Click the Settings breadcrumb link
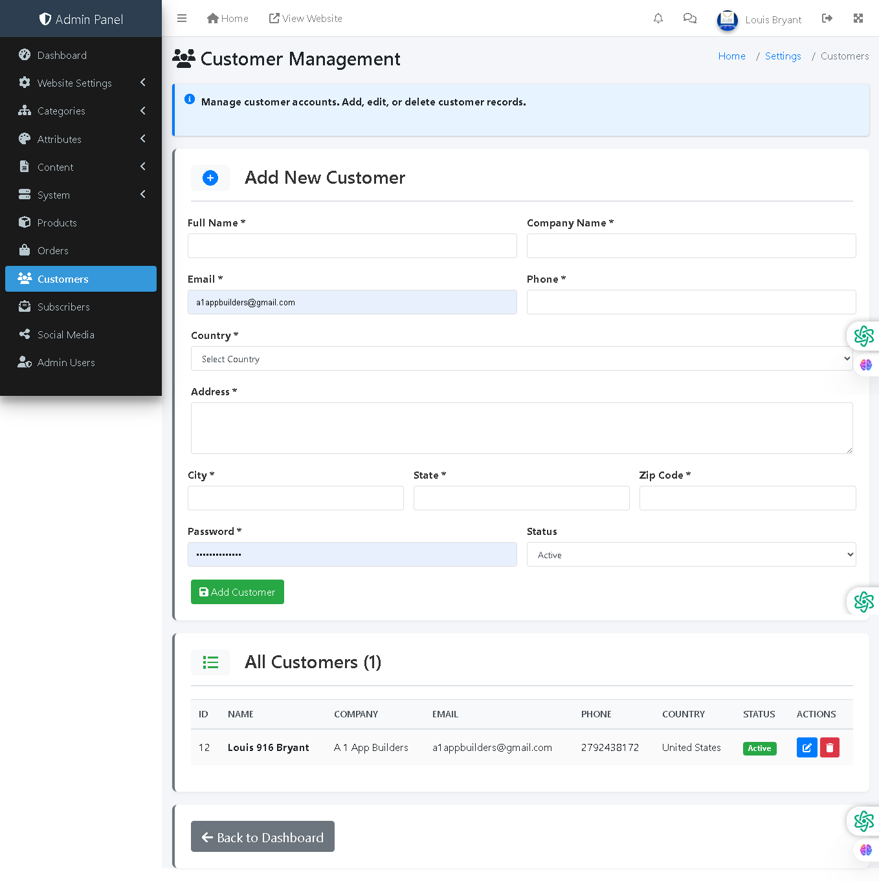 pos(783,56)
